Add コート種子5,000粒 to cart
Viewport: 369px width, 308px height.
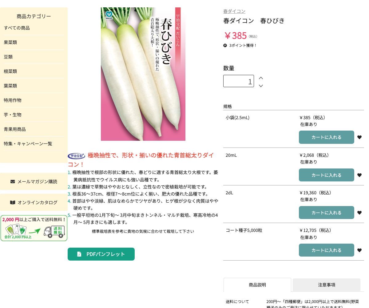[326, 250]
